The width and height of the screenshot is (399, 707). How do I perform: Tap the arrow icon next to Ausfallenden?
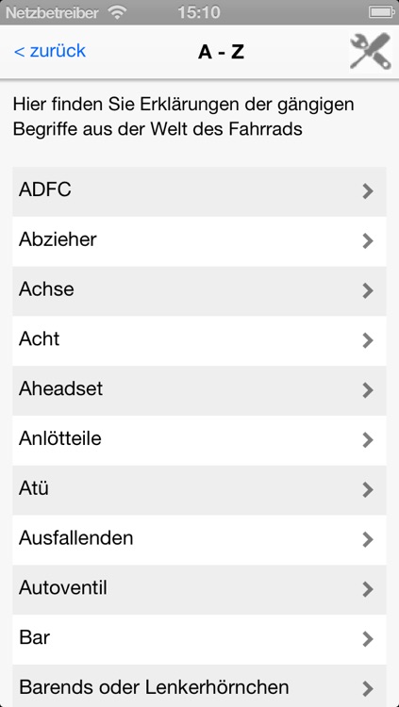pyautogui.click(x=368, y=539)
